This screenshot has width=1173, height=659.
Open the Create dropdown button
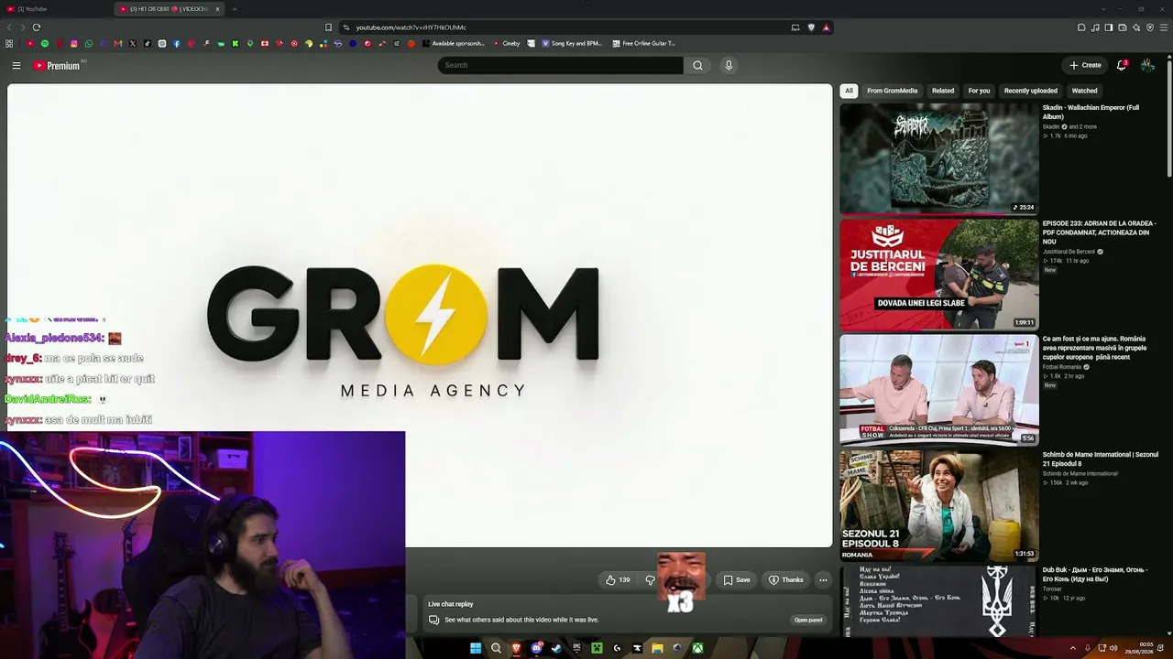tap(1085, 65)
